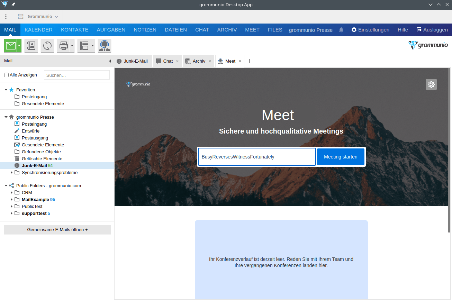This screenshot has height=300, width=452.
Task: Close the Archiv tab
Action: [x=210, y=61]
